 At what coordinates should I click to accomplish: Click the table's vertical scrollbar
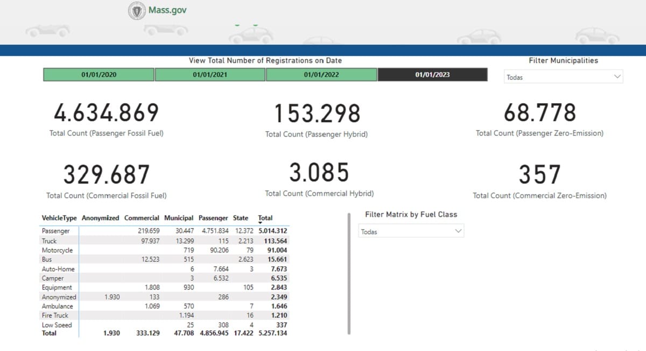point(349,273)
